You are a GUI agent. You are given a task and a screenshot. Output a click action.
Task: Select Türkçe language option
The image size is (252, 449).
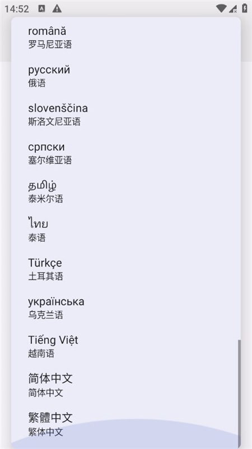tap(126, 269)
